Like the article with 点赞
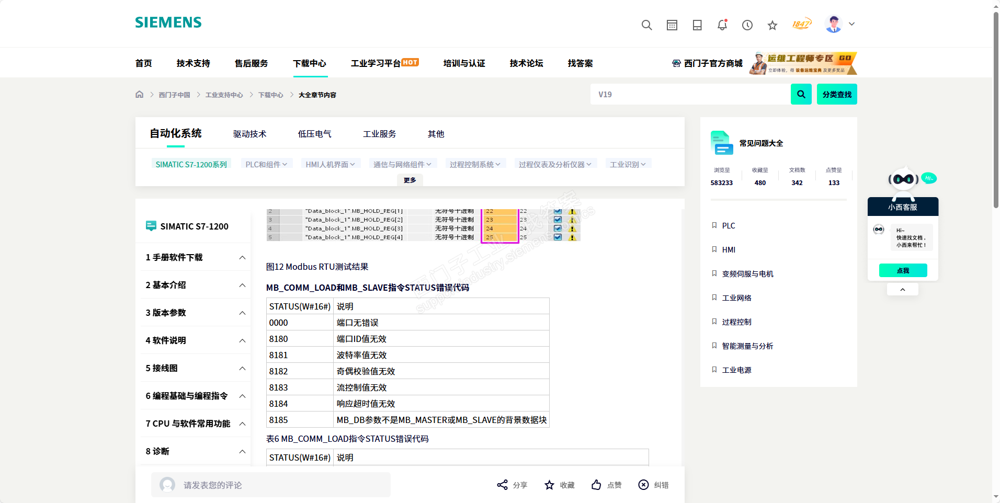This screenshot has height=503, width=1000. click(x=606, y=485)
